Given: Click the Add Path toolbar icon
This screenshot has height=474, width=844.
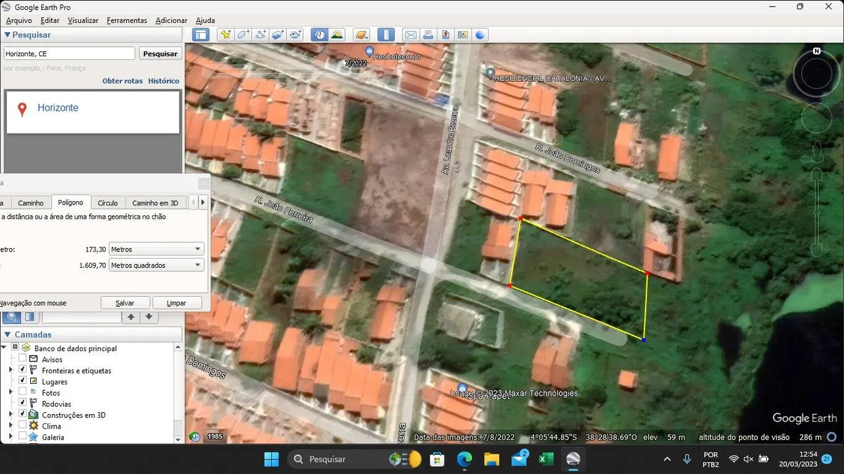Looking at the screenshot, I should (x=260, y=35).
